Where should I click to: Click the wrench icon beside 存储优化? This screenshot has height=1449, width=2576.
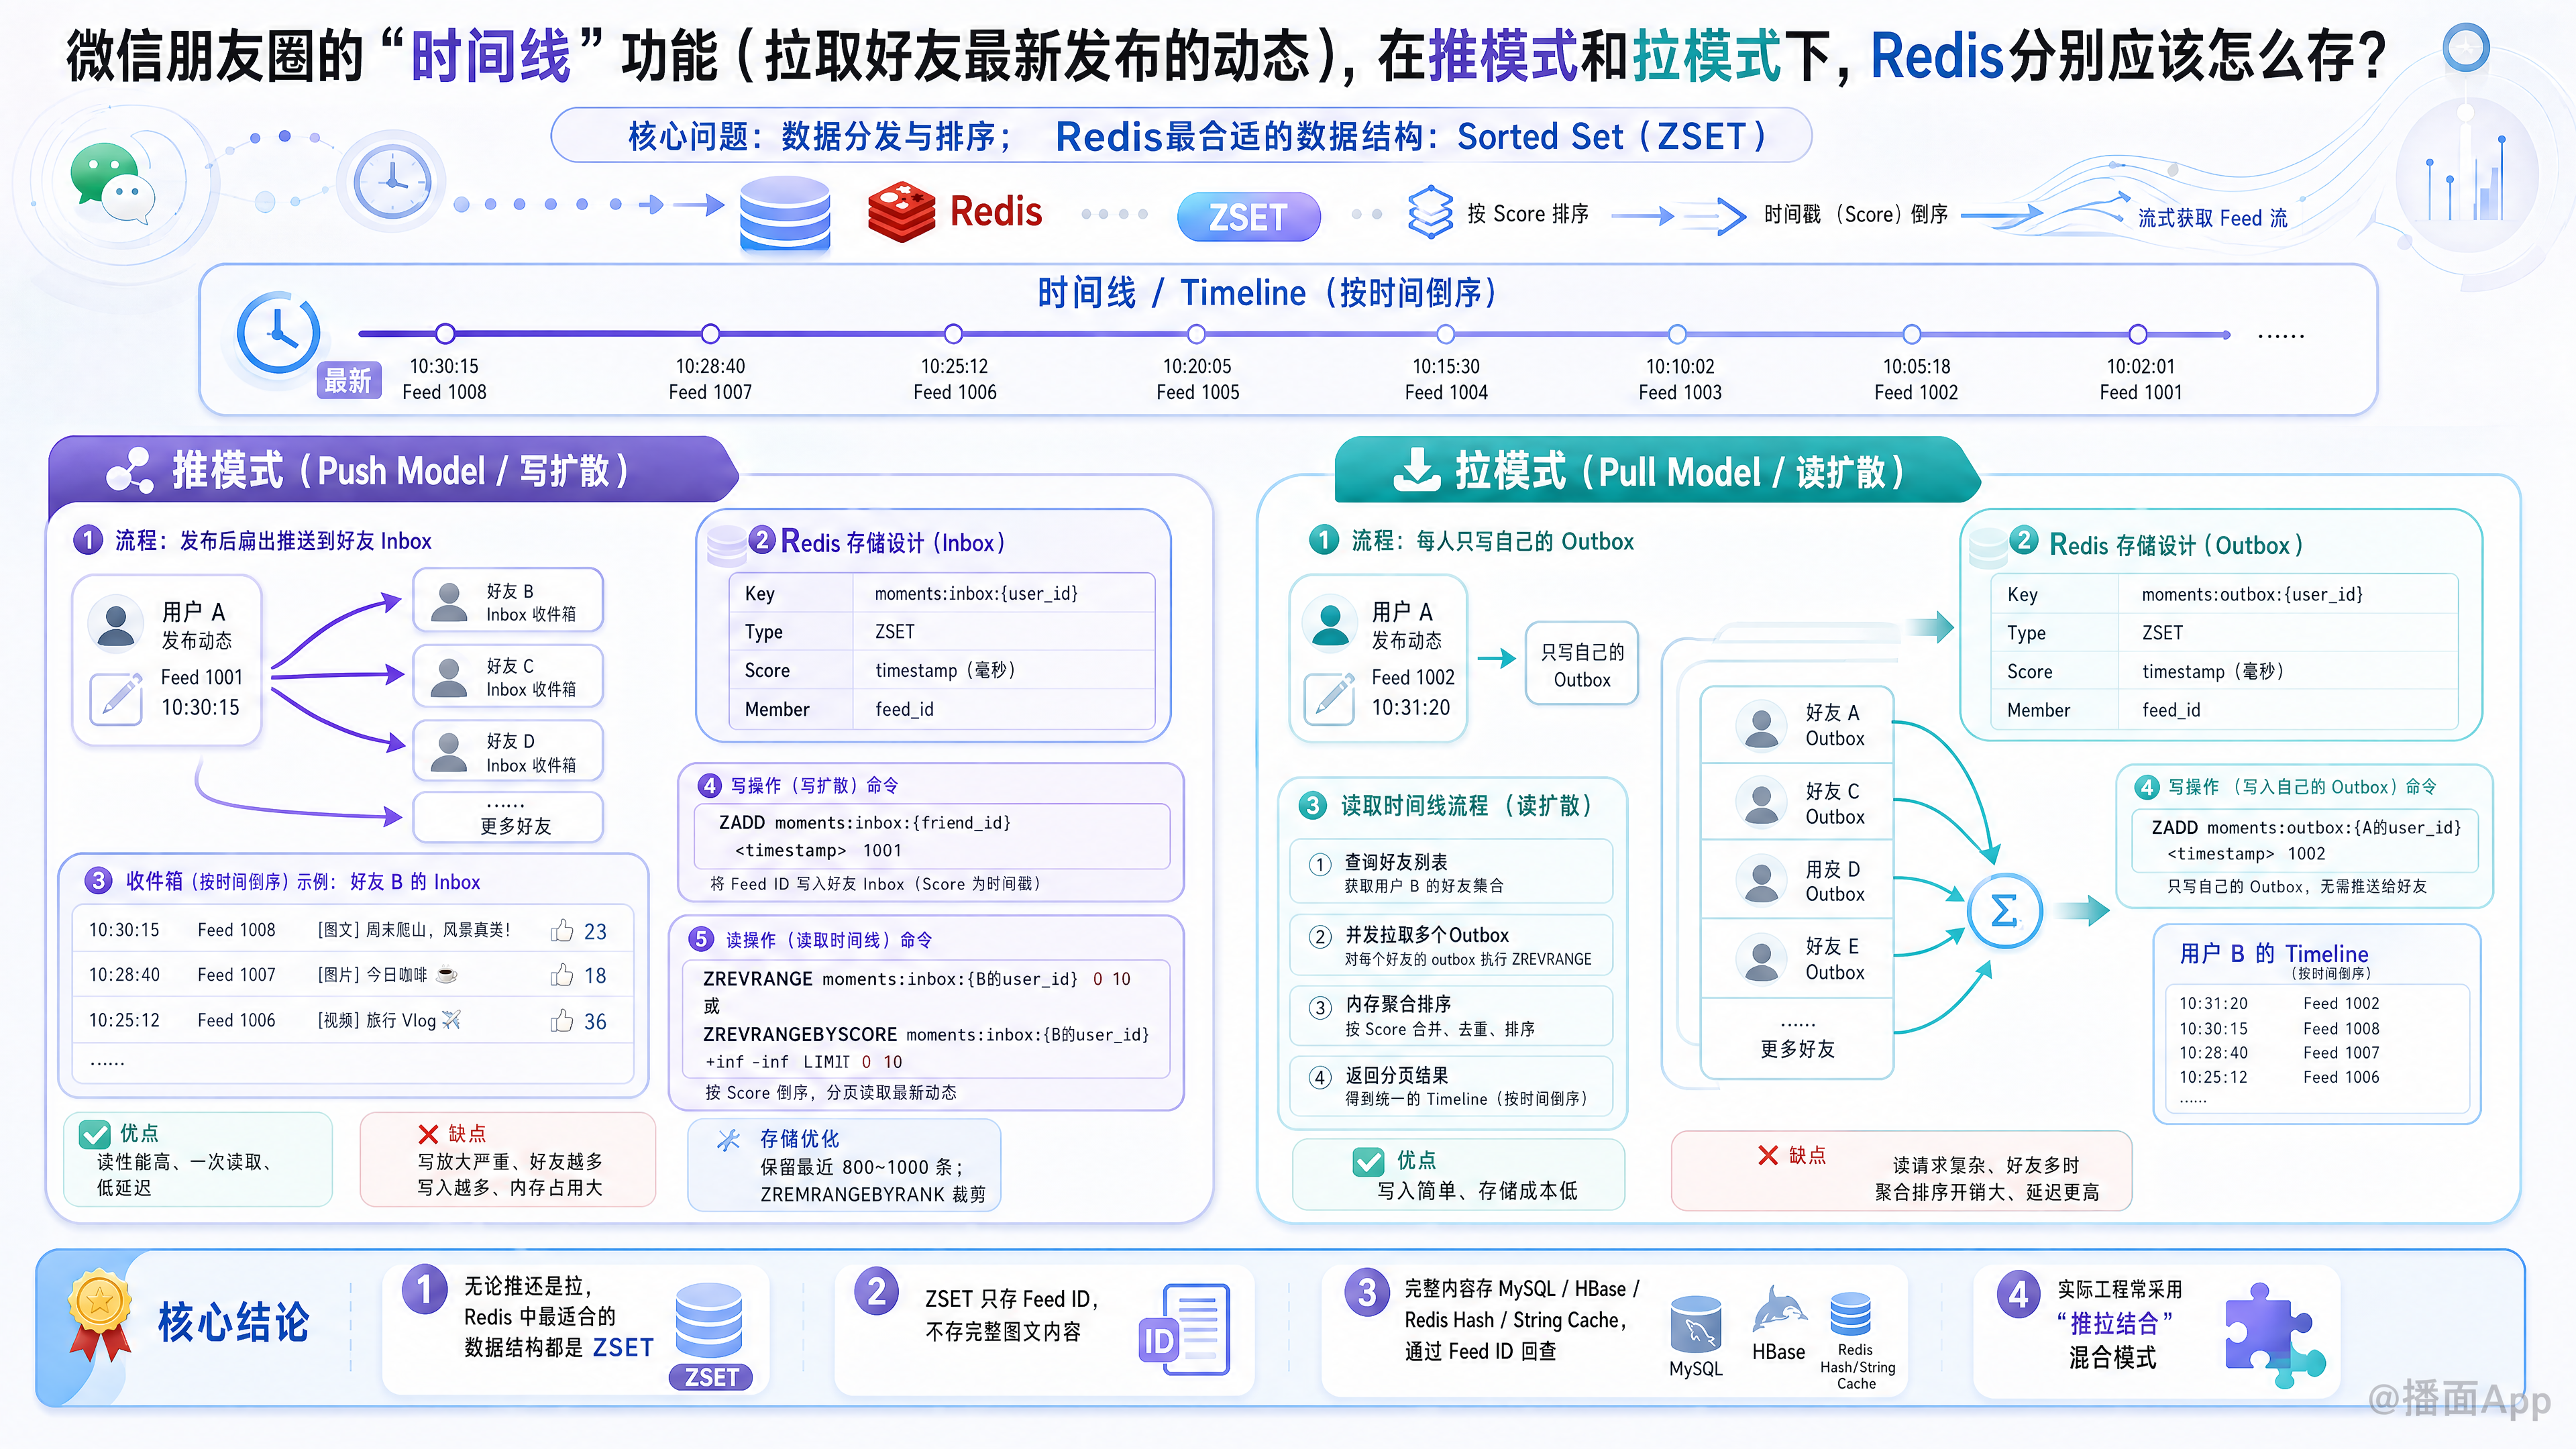pos(730,1139)
